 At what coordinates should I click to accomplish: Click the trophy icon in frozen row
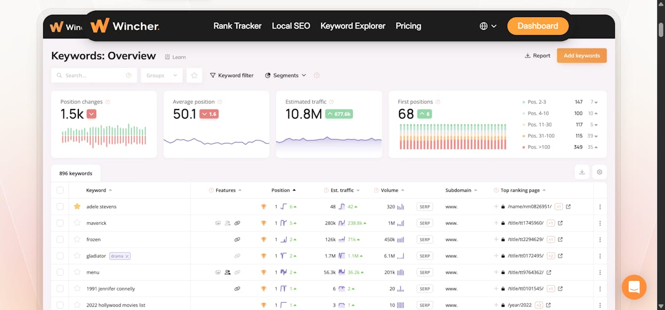(x=263, y=240)
